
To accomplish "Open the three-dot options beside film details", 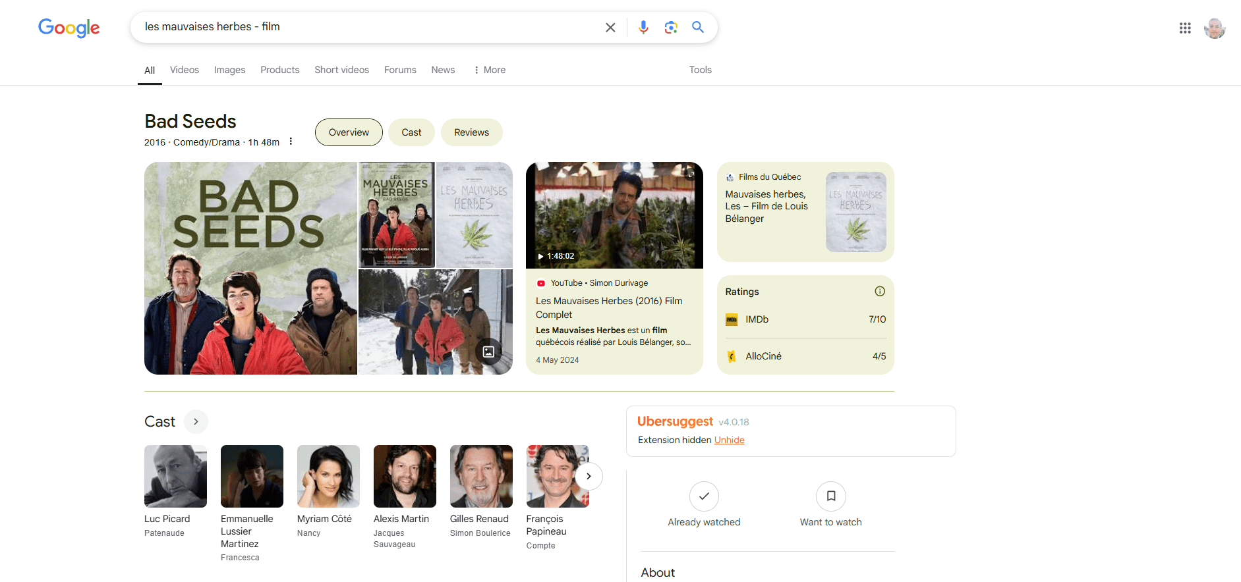I will [x=291, y=142].
